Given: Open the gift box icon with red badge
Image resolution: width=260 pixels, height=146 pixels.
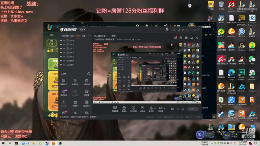Looking at the screenshot, I should tap(175, 38).
